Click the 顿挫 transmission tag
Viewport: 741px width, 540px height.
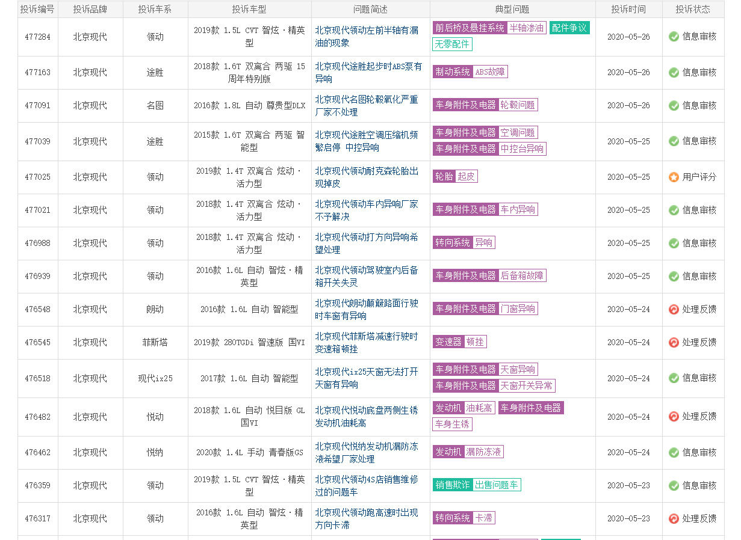point(476,342)
